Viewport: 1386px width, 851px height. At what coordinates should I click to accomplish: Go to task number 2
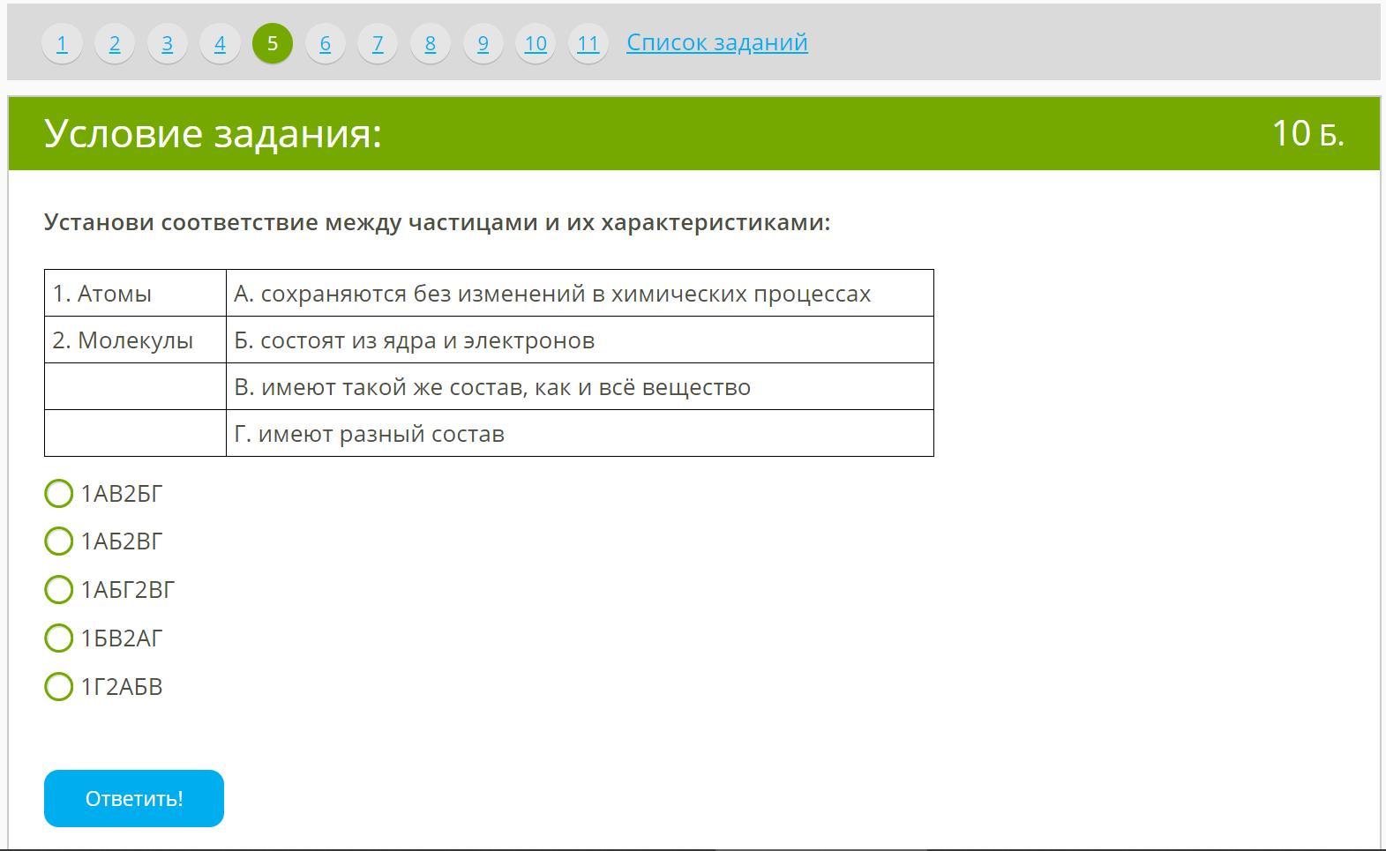tap(114, 43)
